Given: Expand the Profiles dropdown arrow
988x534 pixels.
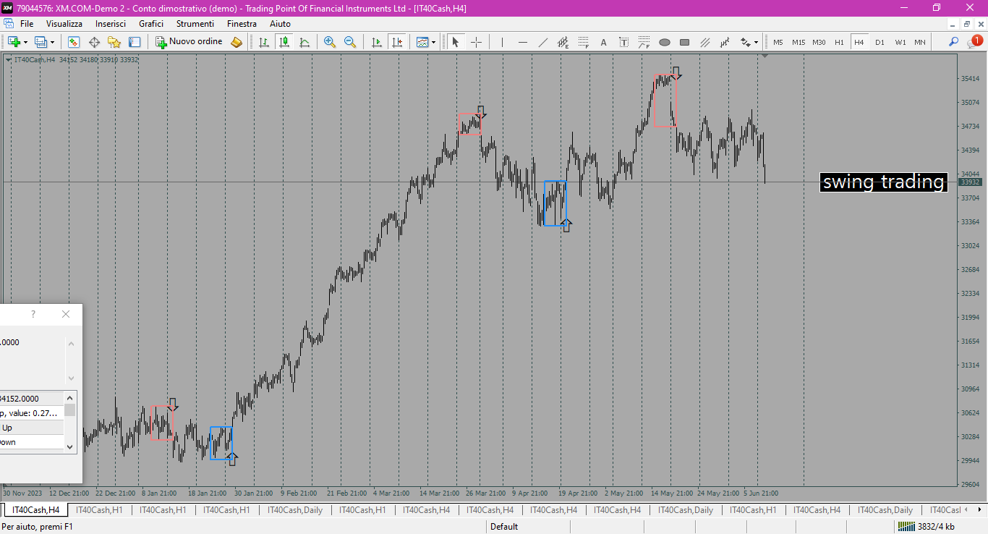Looking at the screenshot, I should 52,42.
